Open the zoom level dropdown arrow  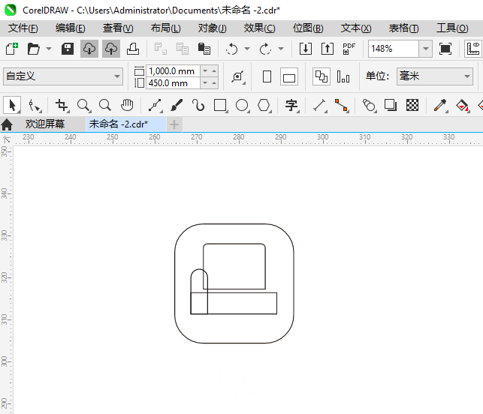[x=426, y=49]
